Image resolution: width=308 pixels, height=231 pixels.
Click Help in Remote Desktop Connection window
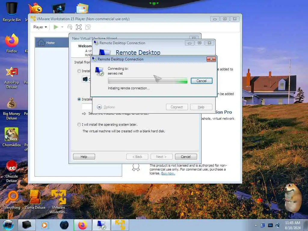click(x=201, y=107)
